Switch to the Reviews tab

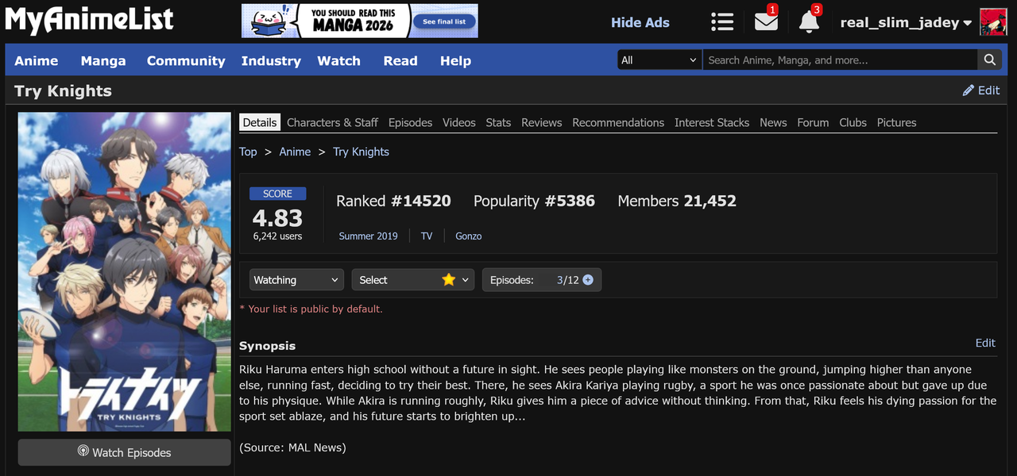(x=541, y=122)
